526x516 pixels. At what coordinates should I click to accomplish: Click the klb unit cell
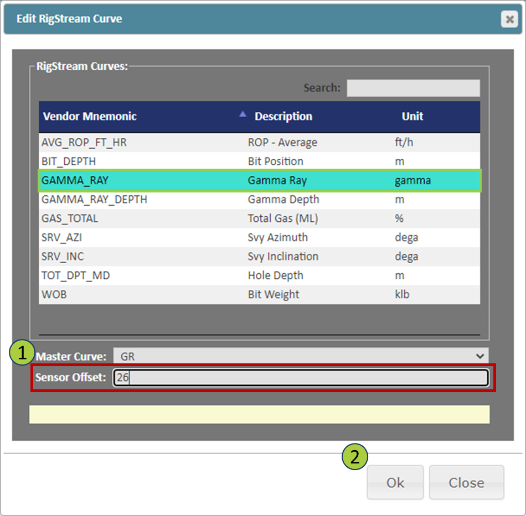[402, 295]
